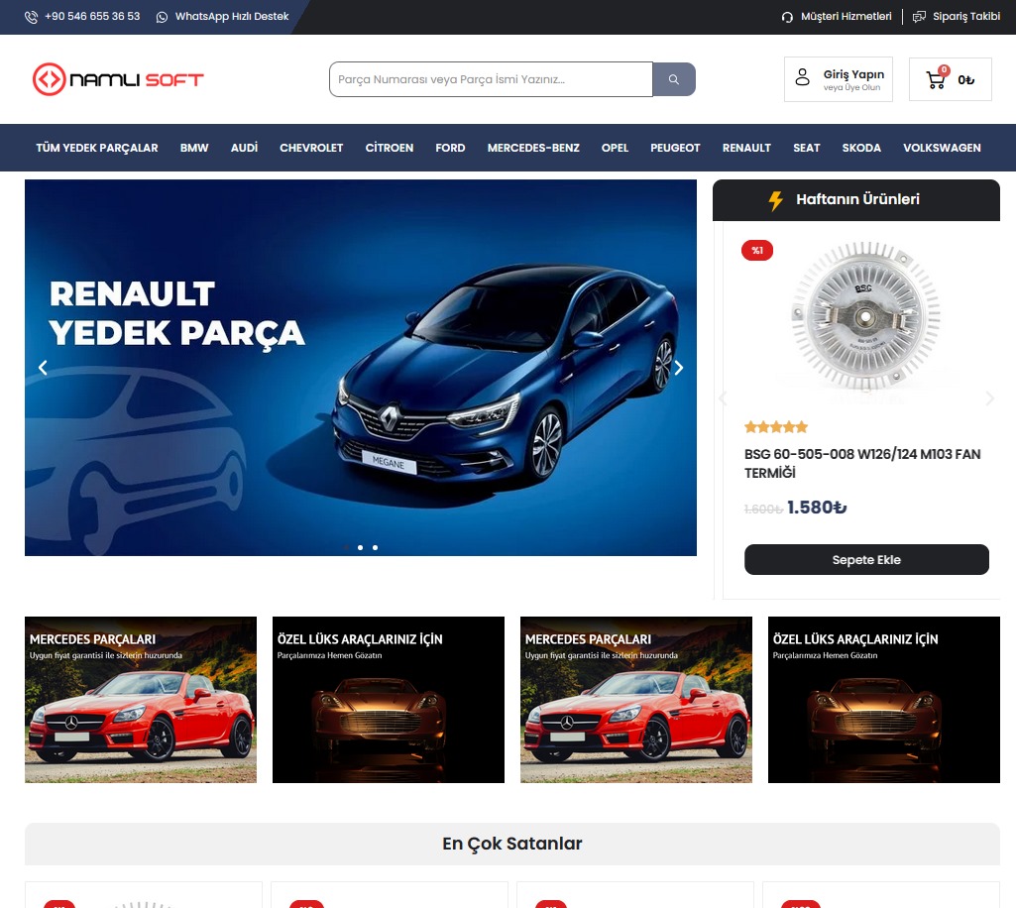Open the Renault Yedek Parça banner
Image resolution: width=1016 pixels, height=908 pixels.
[x=361, y=368]
